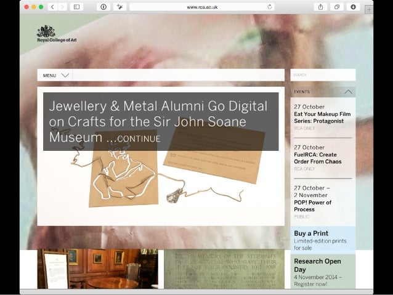Click the www.rca.ac.uk address bar
The image size is (393, 295).
click(x=202, y=7)
